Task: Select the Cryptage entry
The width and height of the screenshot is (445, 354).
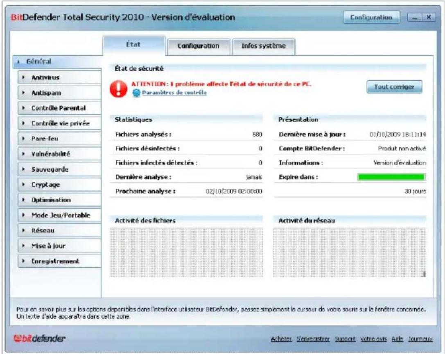Action: coord(59,185)
